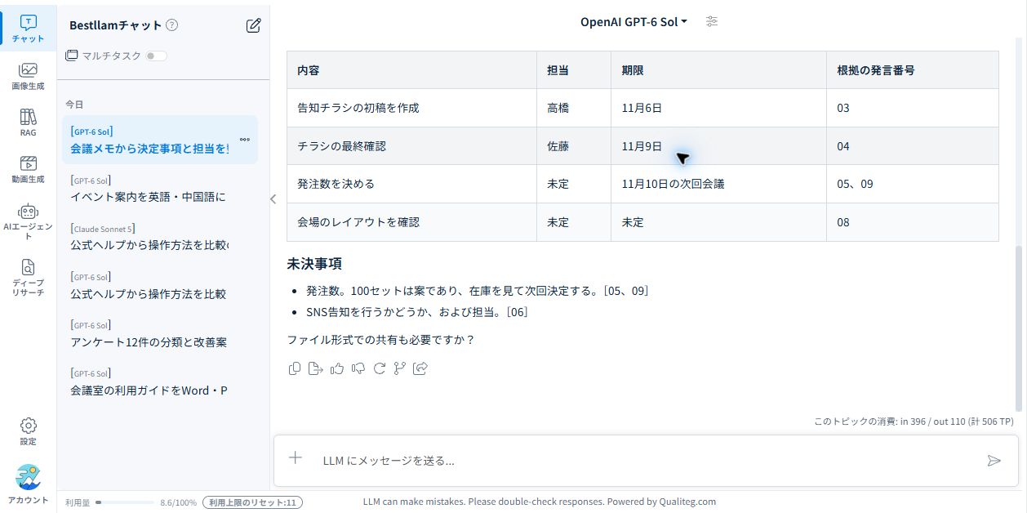Open model settings sliders icon
This screenshot has width=1027, height=513.
pyautogui.click(x=712, y=22)
